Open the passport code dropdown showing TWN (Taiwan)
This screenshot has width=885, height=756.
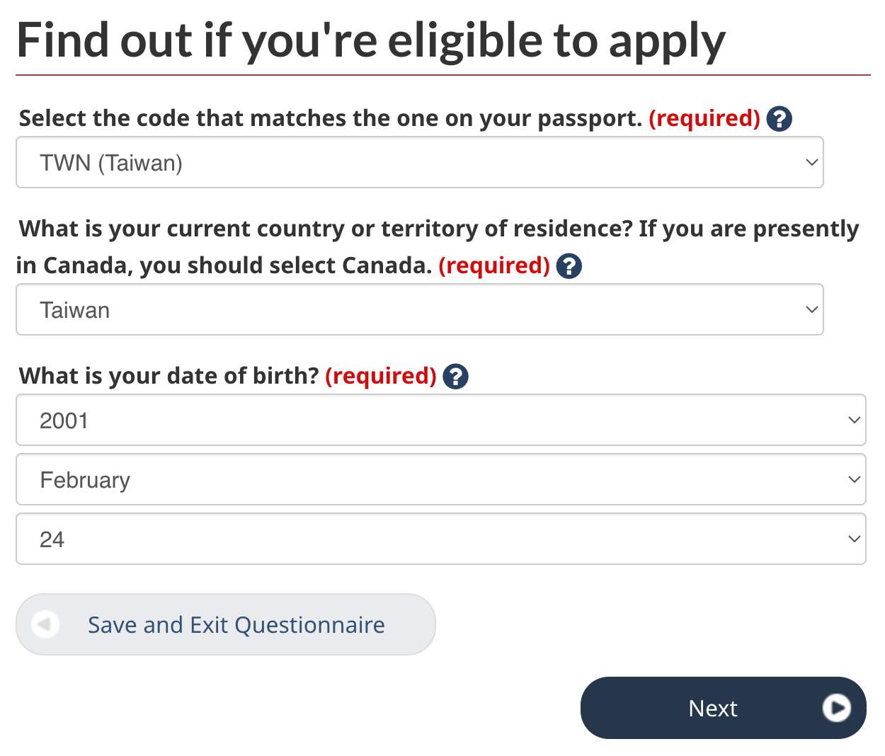click(x=419, y=163)
